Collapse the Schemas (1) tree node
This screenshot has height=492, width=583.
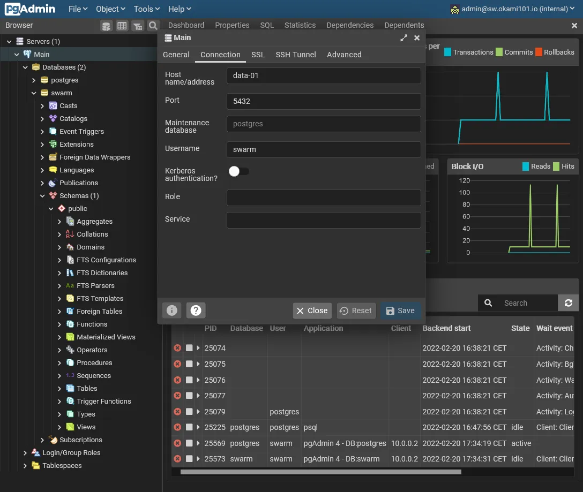(43, 196)
